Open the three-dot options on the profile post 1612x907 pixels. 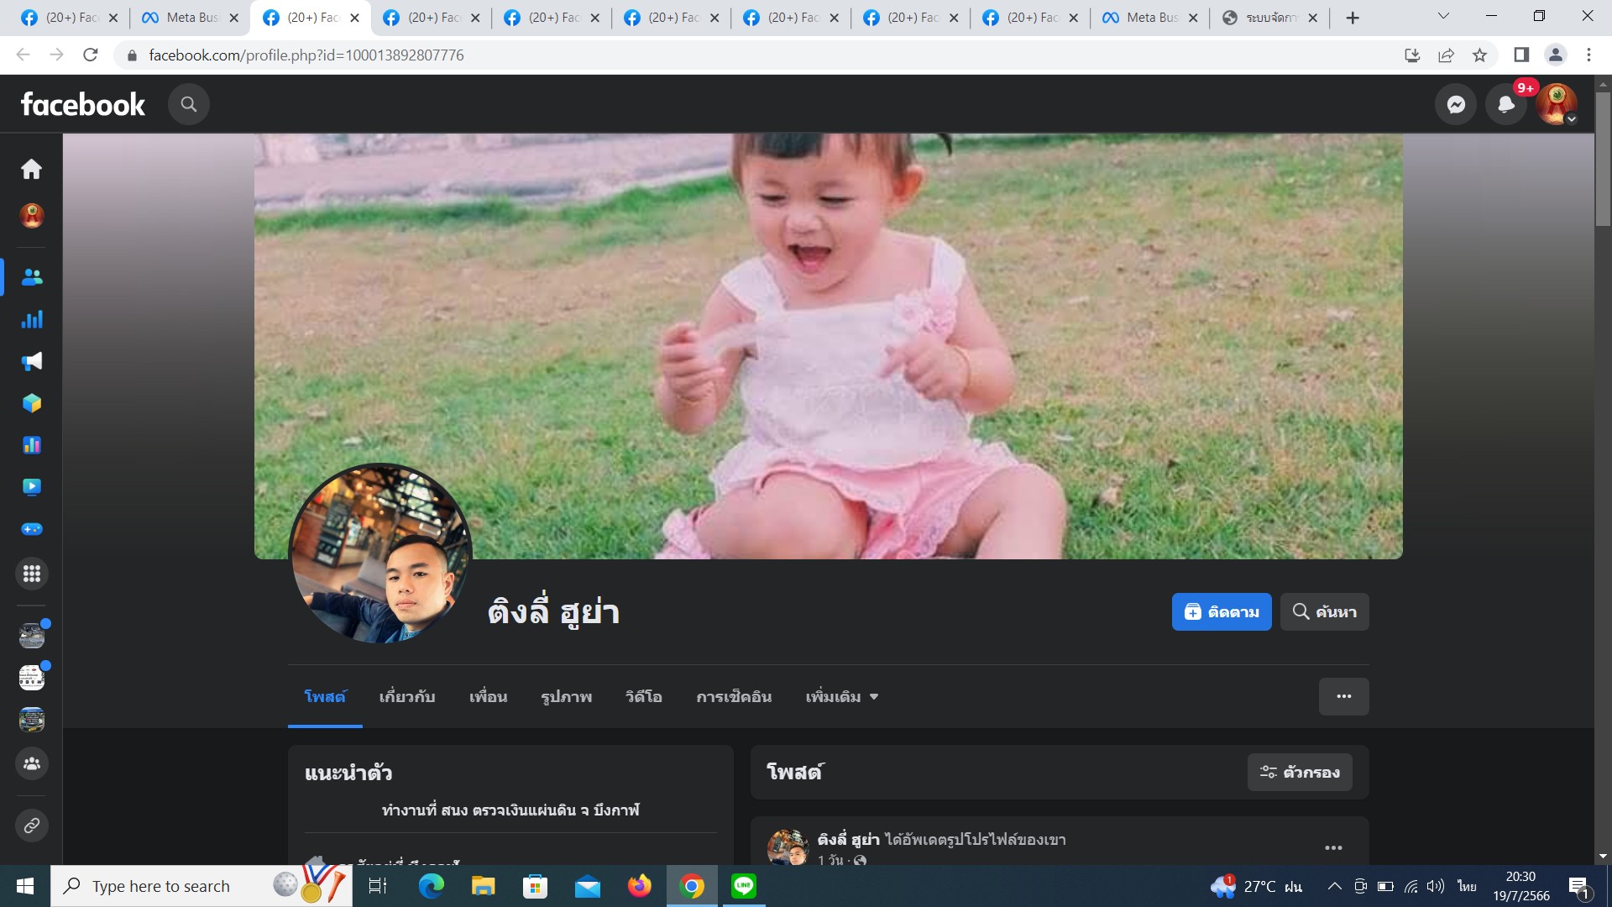click(1333, 847)
